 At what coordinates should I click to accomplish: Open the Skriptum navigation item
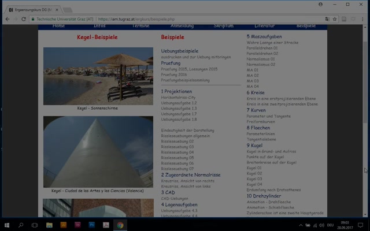coord(223,26)
